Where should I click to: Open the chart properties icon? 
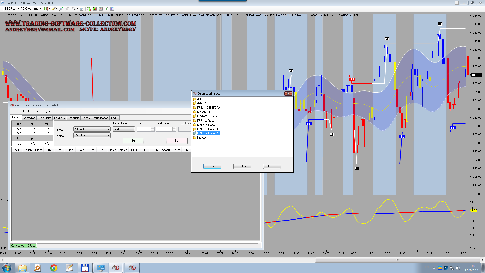point(112,9)
